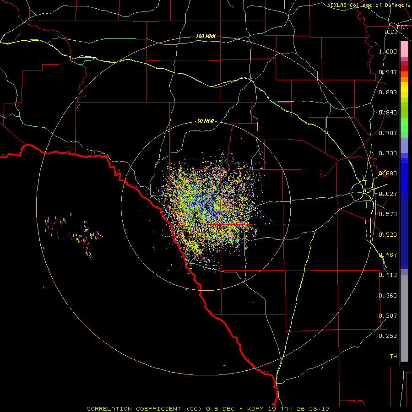Pick the bright green segment of the colorbar
The height and width of the screenshot is (412, 412).
click(404, 125)
